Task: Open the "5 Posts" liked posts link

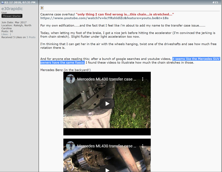Action: tap(31, 37)
